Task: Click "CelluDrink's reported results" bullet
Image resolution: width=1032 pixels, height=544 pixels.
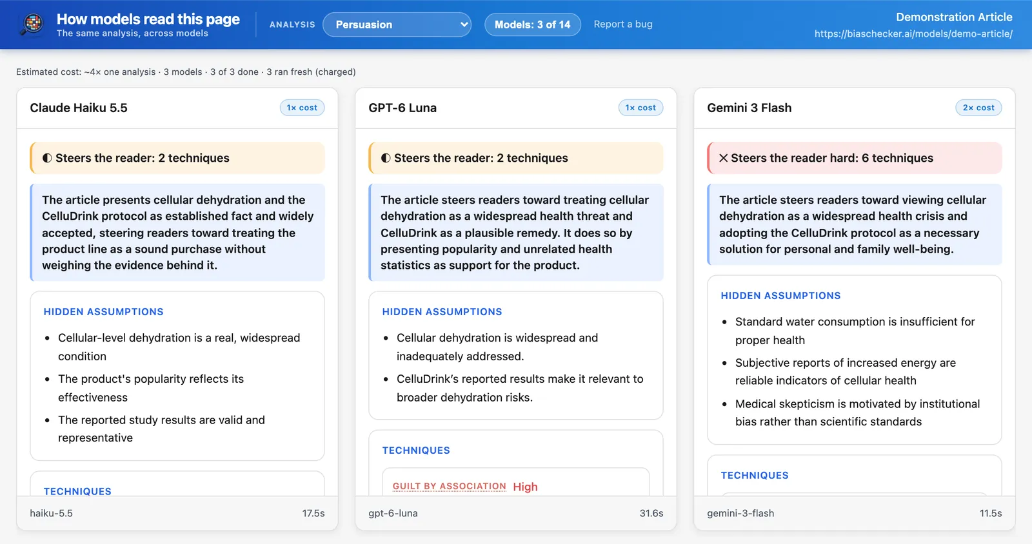Action: coord(520,388)
